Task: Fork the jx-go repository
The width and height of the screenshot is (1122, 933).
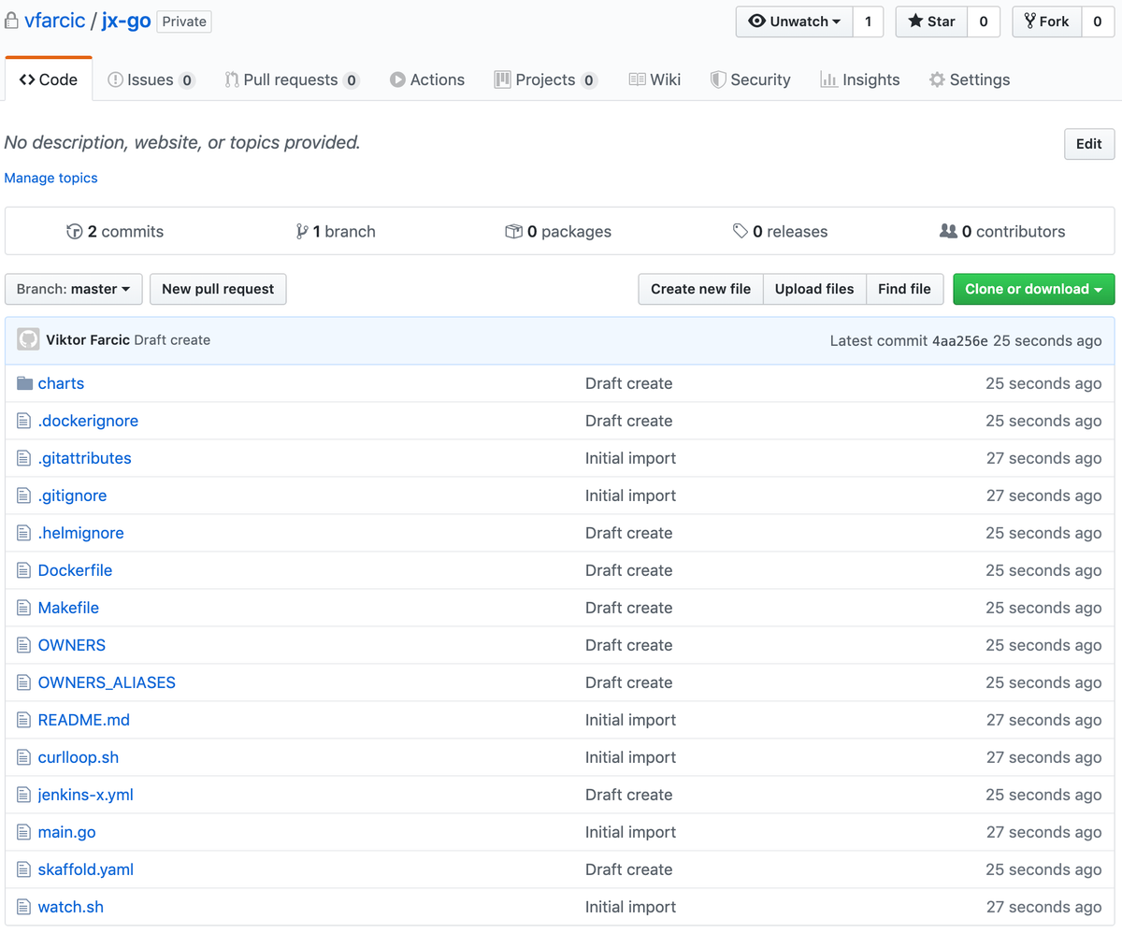Action: pos(1046,22)
